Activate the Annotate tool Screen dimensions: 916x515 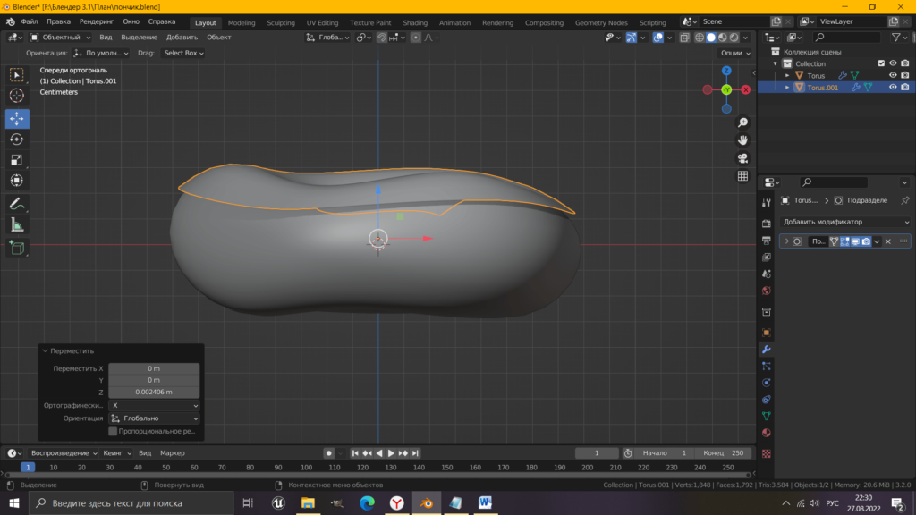(17, 204)
